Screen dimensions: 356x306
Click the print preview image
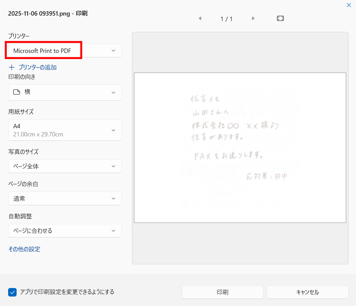(x=240, y=148)
